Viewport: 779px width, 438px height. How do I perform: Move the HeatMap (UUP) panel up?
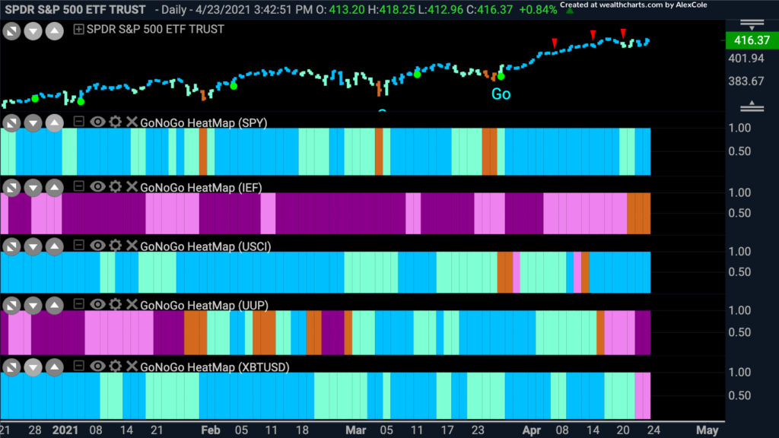tap(55, 305)
